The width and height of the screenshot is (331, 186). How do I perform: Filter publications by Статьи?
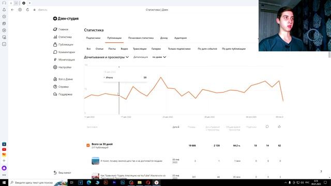click(x=99, y=49)
